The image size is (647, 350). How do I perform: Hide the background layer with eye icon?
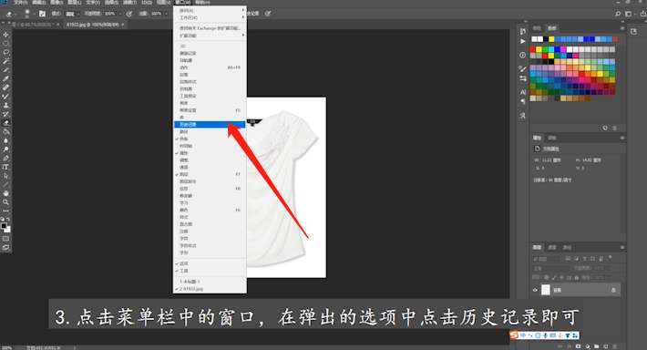tap(535, 290)
